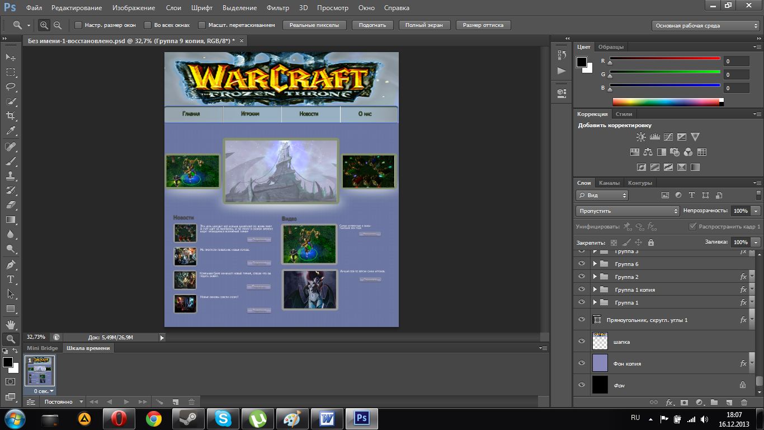
Task: Hide the 'Фон' layer
Action: (x=582, y=385)
